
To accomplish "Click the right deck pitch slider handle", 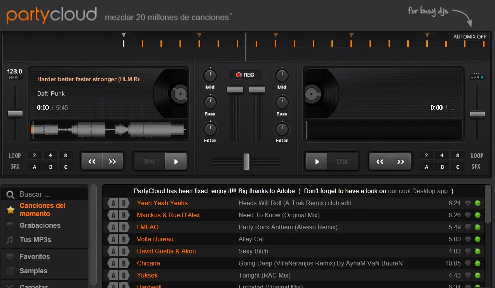I will [478, 114].
